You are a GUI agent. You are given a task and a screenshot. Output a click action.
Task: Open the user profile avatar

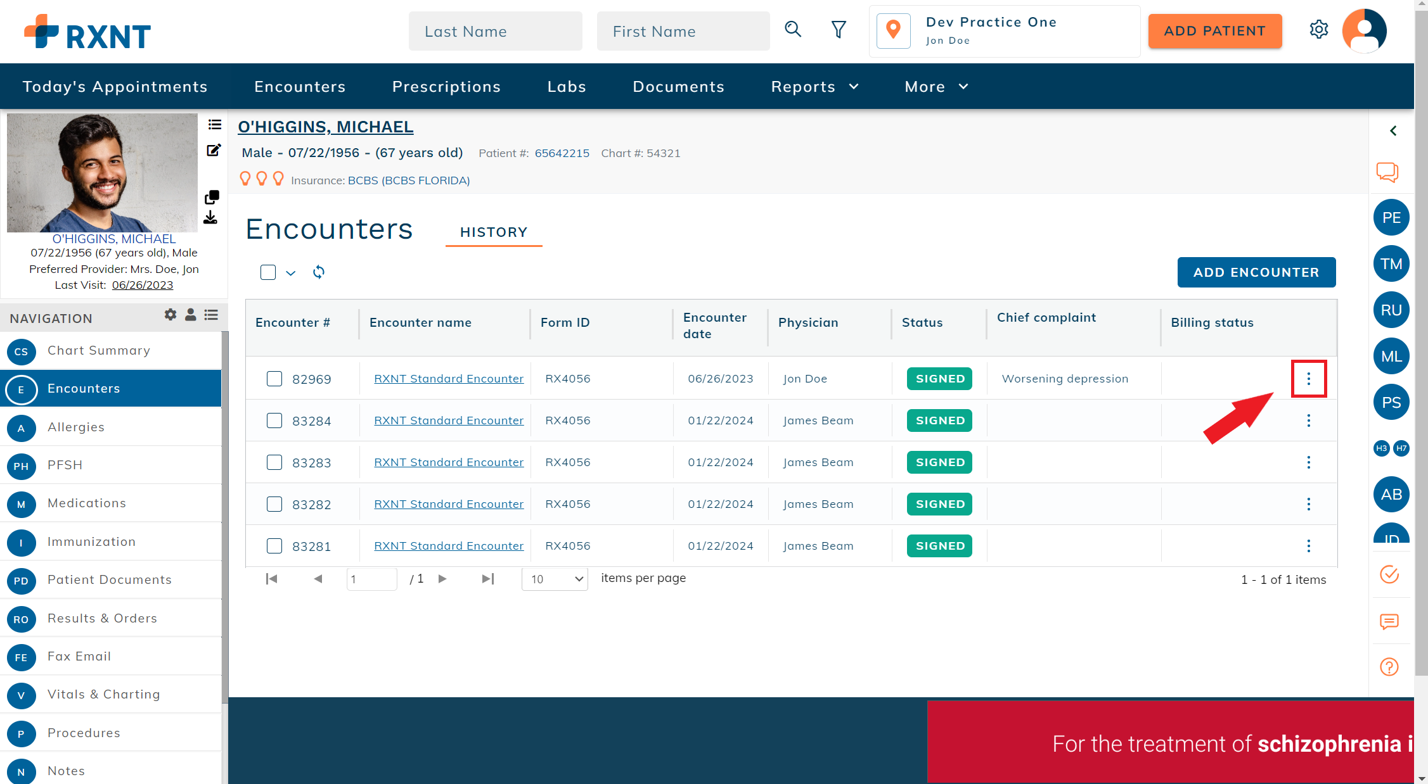click(x=1365, y=30)
